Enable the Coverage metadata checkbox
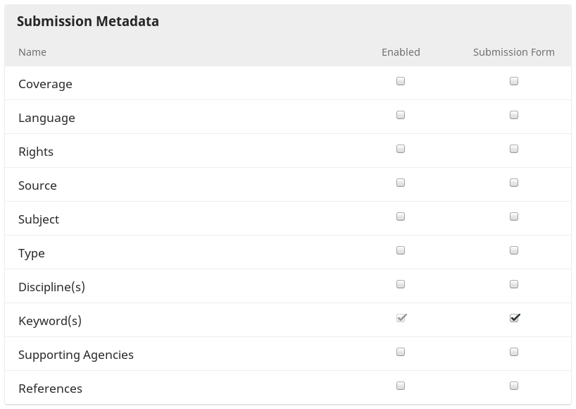The image size is (576, 409). [401, 81]
